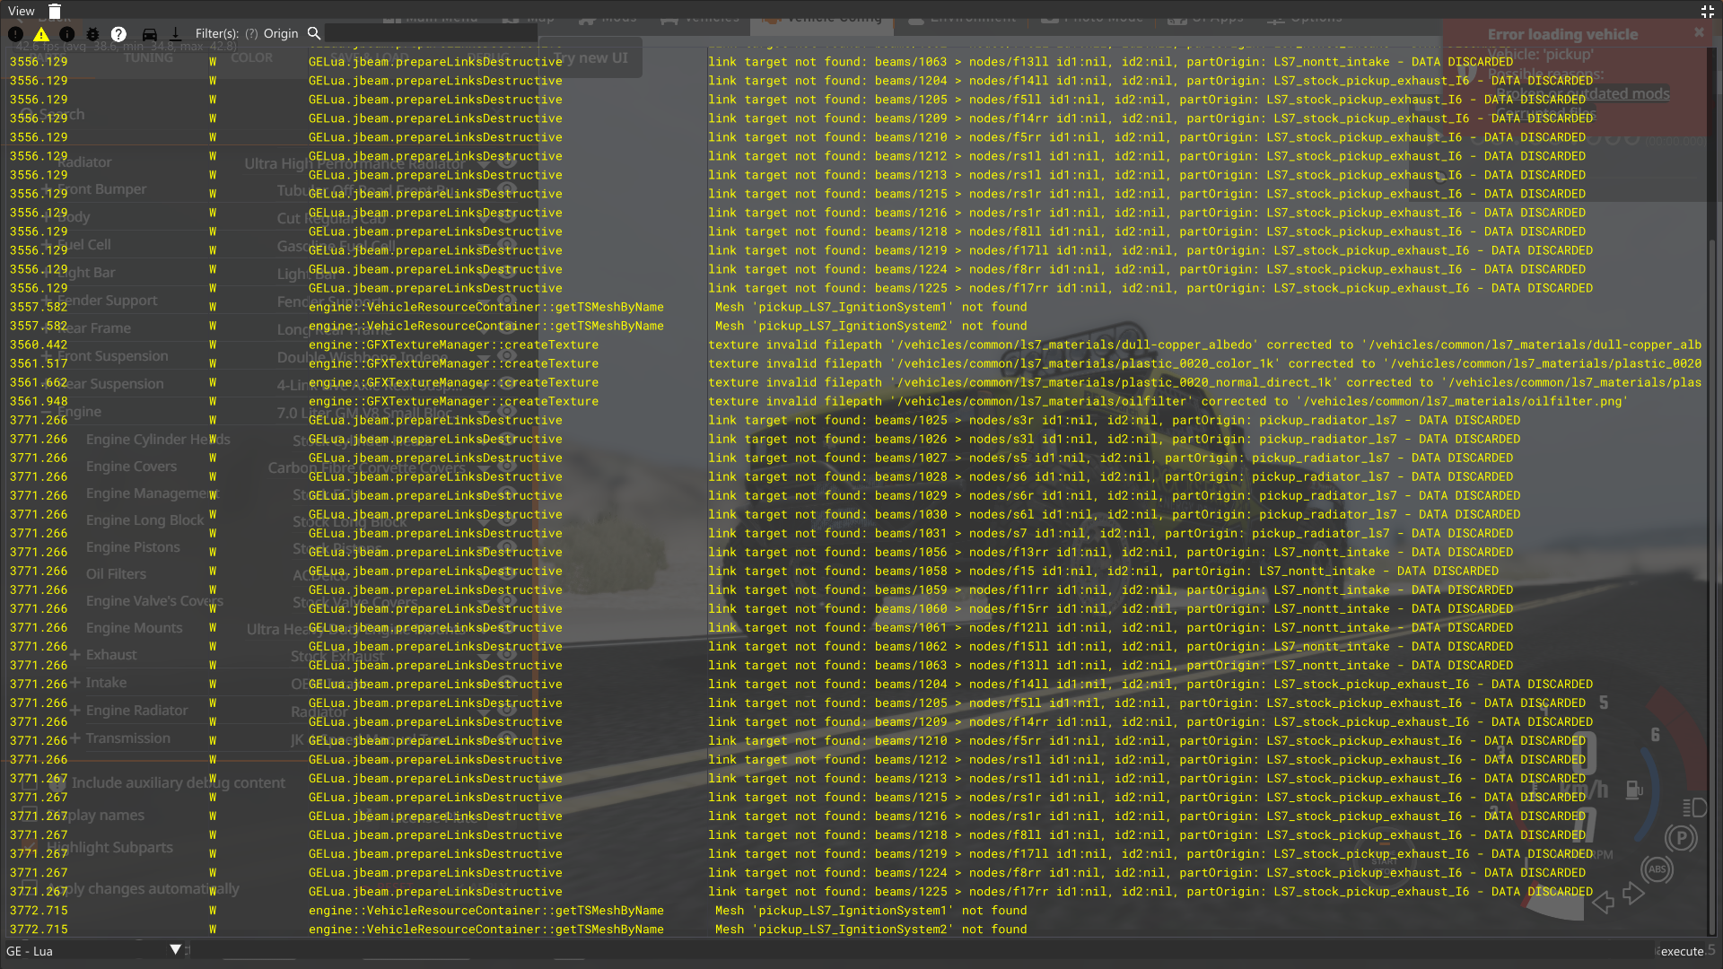The height and width of the screenshot is (969, 1723).
Task: Select the pickup_LS7_IgnitionSystem1 not found log line
Action: click(870, 307)
